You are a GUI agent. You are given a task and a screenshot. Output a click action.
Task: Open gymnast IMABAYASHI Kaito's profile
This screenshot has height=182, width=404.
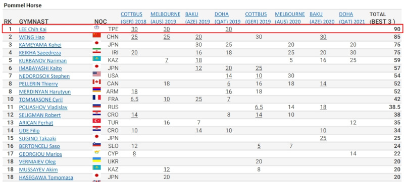coord(40,68)
